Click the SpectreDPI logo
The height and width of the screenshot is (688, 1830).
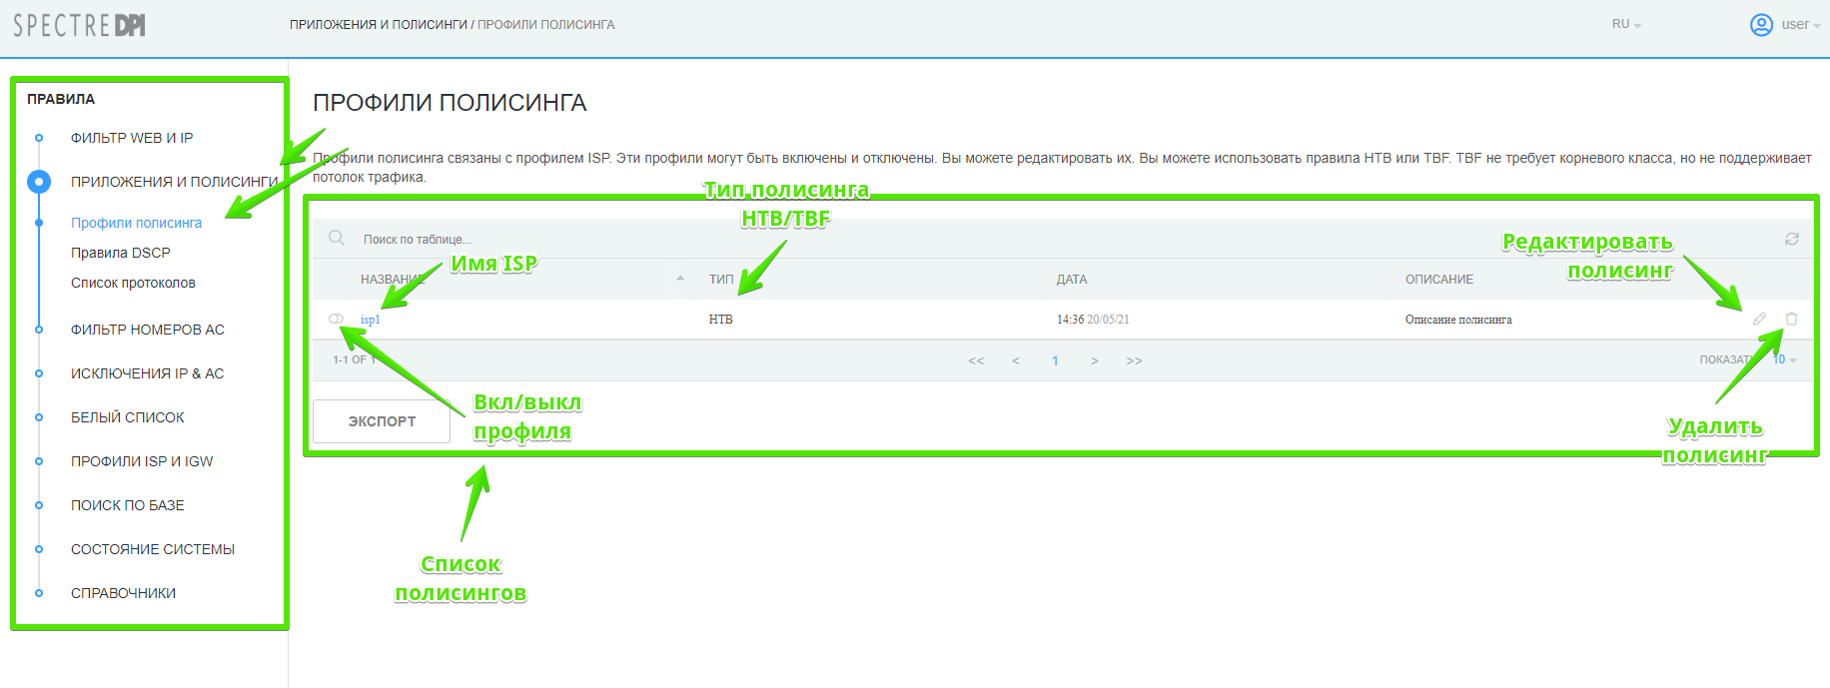79,25
